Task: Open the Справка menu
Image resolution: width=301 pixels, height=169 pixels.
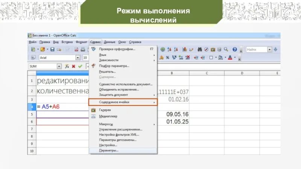Action: click(135, 42)
